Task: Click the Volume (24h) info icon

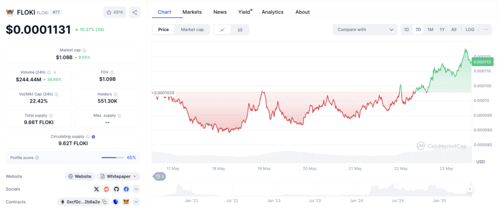Action: pyautogui.click(x=49, y=72)
